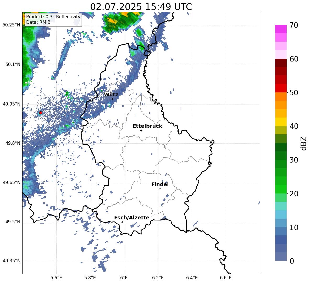
Task: Click the cross marker below Ettelbruck
Action: (x=141, y=130)
